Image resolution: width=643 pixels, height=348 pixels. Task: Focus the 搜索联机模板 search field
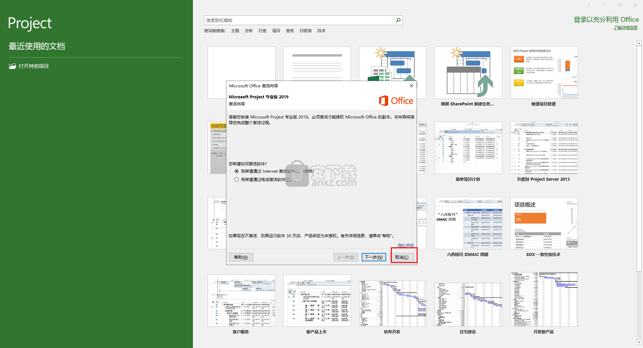click(299, 20)
